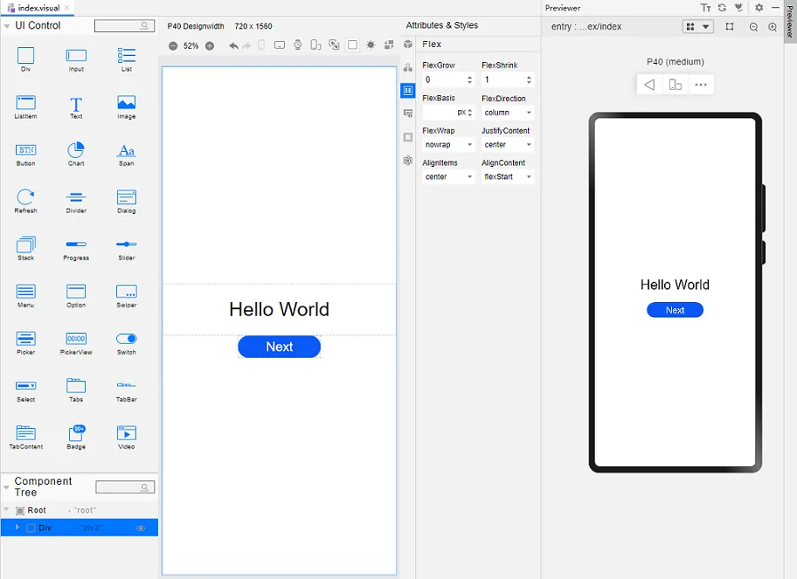Open the FlexWrap nowrap dropdown

(448, 145)
